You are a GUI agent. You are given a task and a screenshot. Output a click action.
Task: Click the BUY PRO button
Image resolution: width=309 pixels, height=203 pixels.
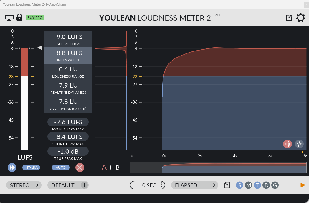(x=35, y=18)
